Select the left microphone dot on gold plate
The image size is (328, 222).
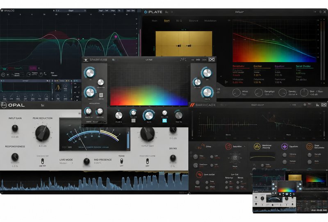pyautogui.click(x=179, y=46)
